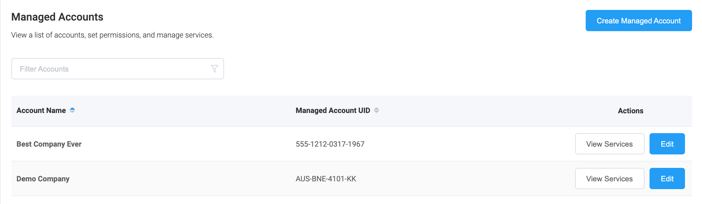Click the funnel icon in the filter box
The image size is (702, 204).
pos(214,69)
